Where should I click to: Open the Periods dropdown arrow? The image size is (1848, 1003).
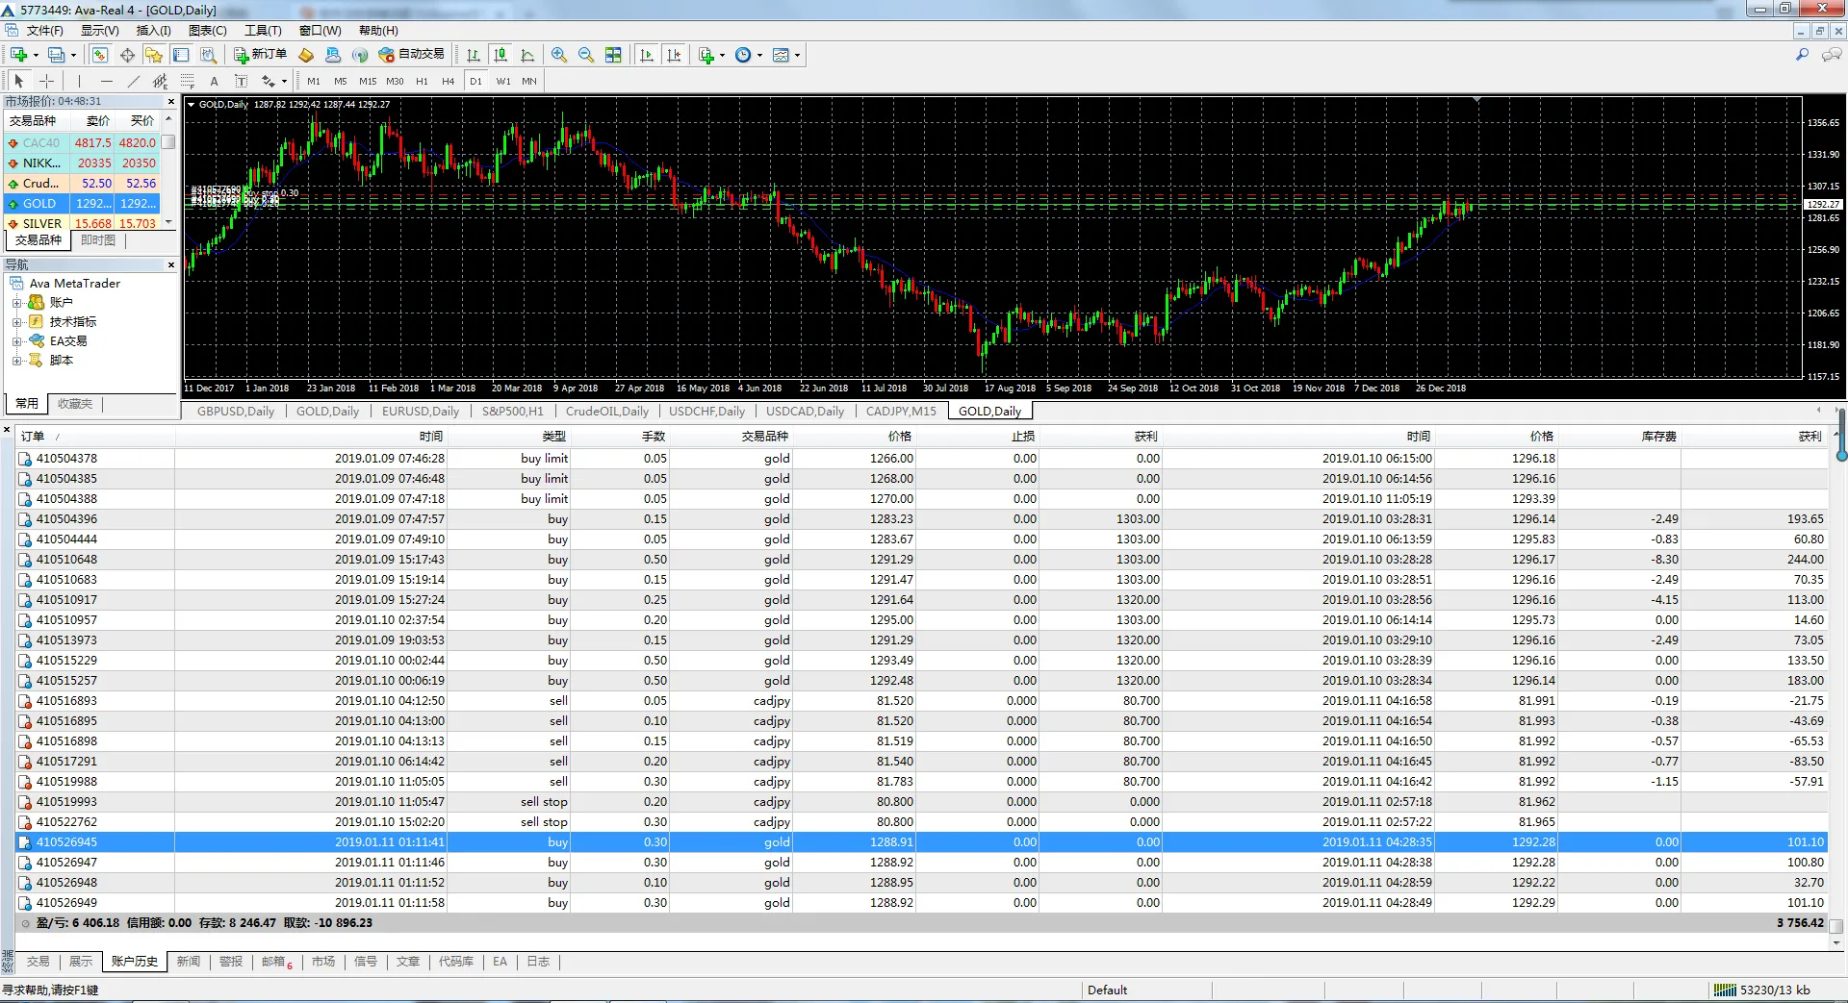[x=759, y=55]
